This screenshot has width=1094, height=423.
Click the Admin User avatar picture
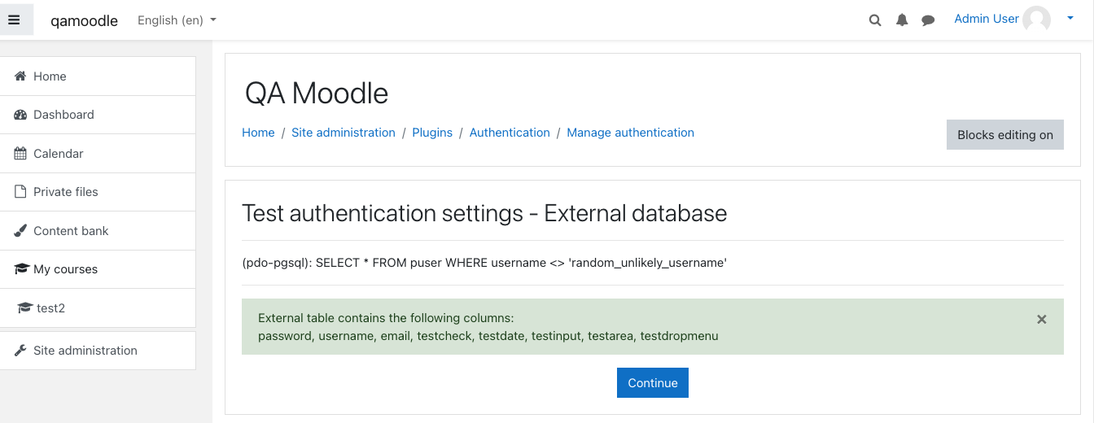[1037, 20]
